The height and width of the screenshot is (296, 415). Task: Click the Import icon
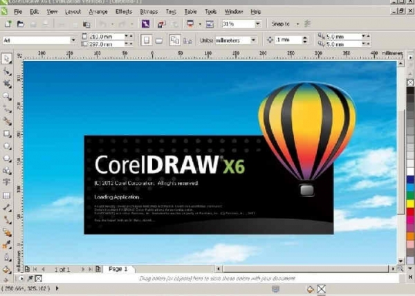tap(161, 24)
